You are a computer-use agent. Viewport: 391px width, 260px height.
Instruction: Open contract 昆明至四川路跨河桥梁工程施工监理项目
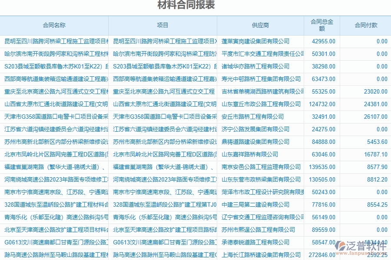(52, 42)
